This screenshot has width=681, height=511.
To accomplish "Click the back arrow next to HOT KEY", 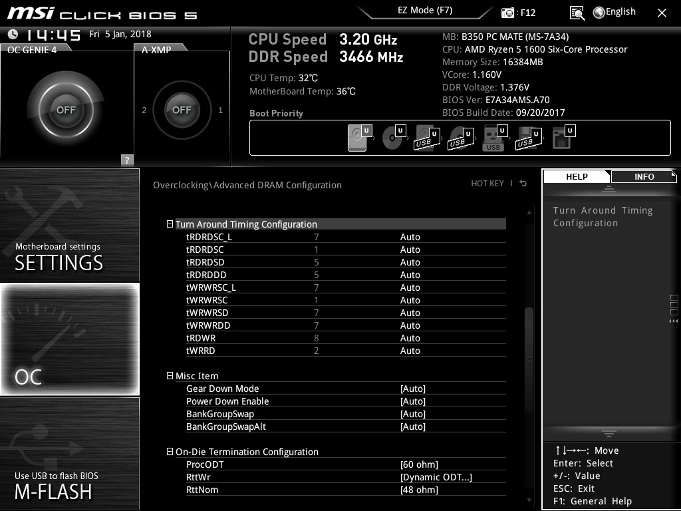I will pyautogui.click(x=523, y=184).
